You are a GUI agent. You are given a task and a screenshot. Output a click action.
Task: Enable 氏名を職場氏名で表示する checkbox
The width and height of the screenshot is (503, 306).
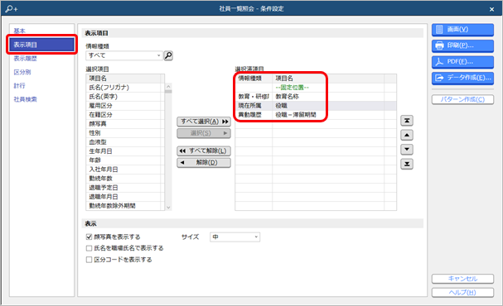(89, 248)
